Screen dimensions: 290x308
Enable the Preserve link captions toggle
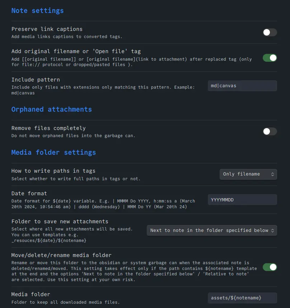click(270, 32)
